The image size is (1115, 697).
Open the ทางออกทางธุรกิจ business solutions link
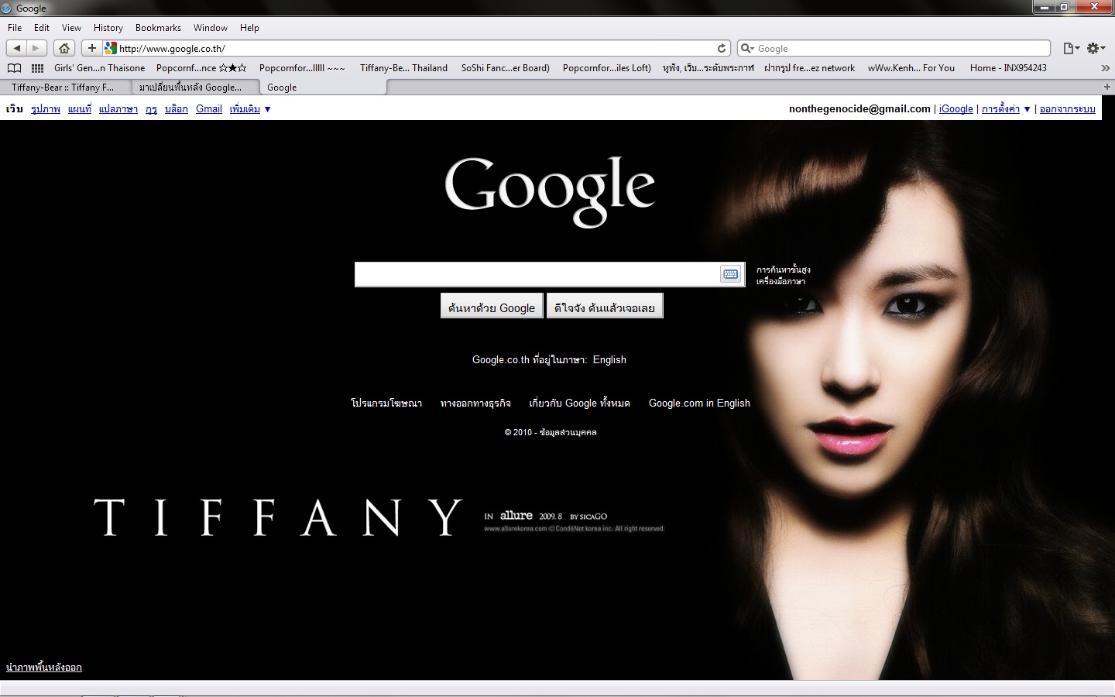(x=475, y=403)
